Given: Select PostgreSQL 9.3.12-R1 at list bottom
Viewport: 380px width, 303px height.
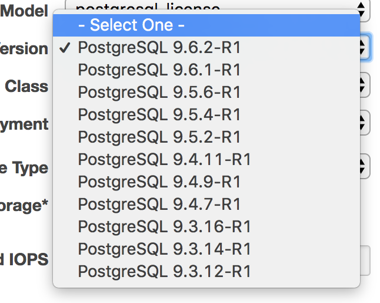Looking at the screenshot, I should click(206, 271).
